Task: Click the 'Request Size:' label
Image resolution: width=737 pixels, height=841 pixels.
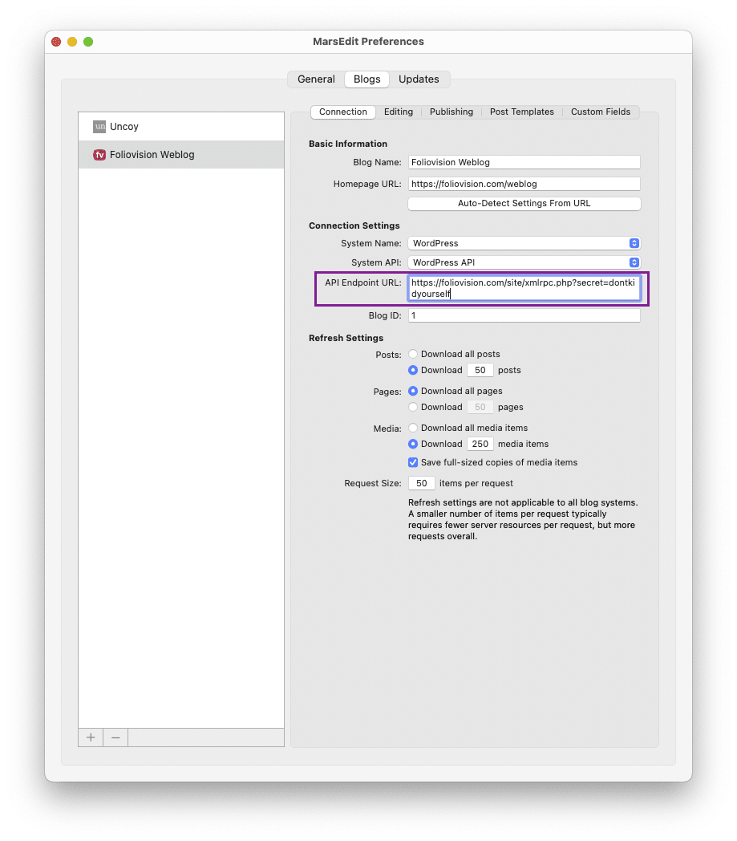Action: point(373,483)
